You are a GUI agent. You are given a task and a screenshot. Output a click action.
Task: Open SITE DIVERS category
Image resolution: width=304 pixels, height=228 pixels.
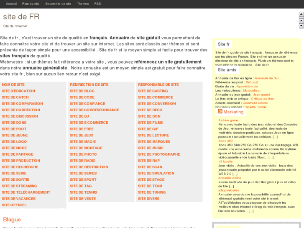click(148, 199)
